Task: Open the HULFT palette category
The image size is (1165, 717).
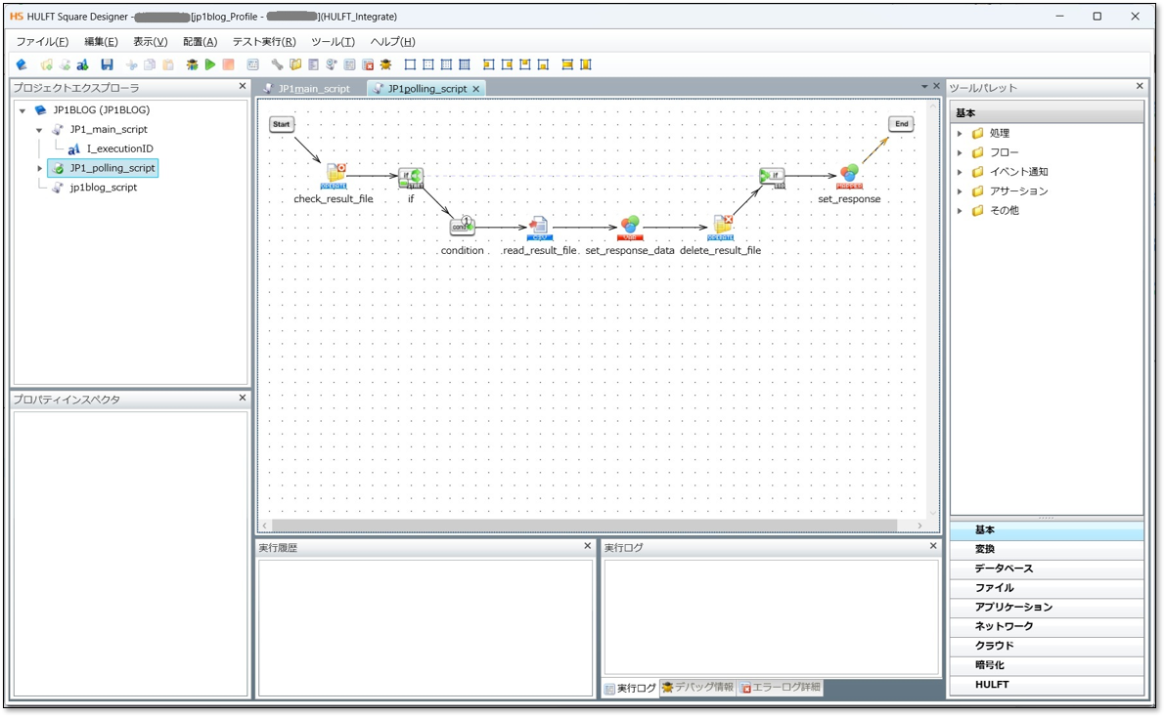Action: [x=992, y=685]
